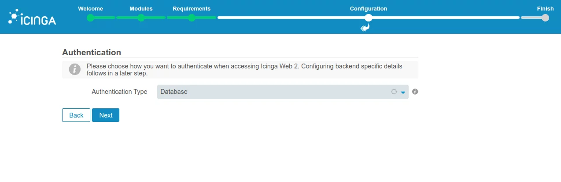Click the refresh icon inside the Database field
The width and height of the screenshot is (561, 182).
coord(394,92)
